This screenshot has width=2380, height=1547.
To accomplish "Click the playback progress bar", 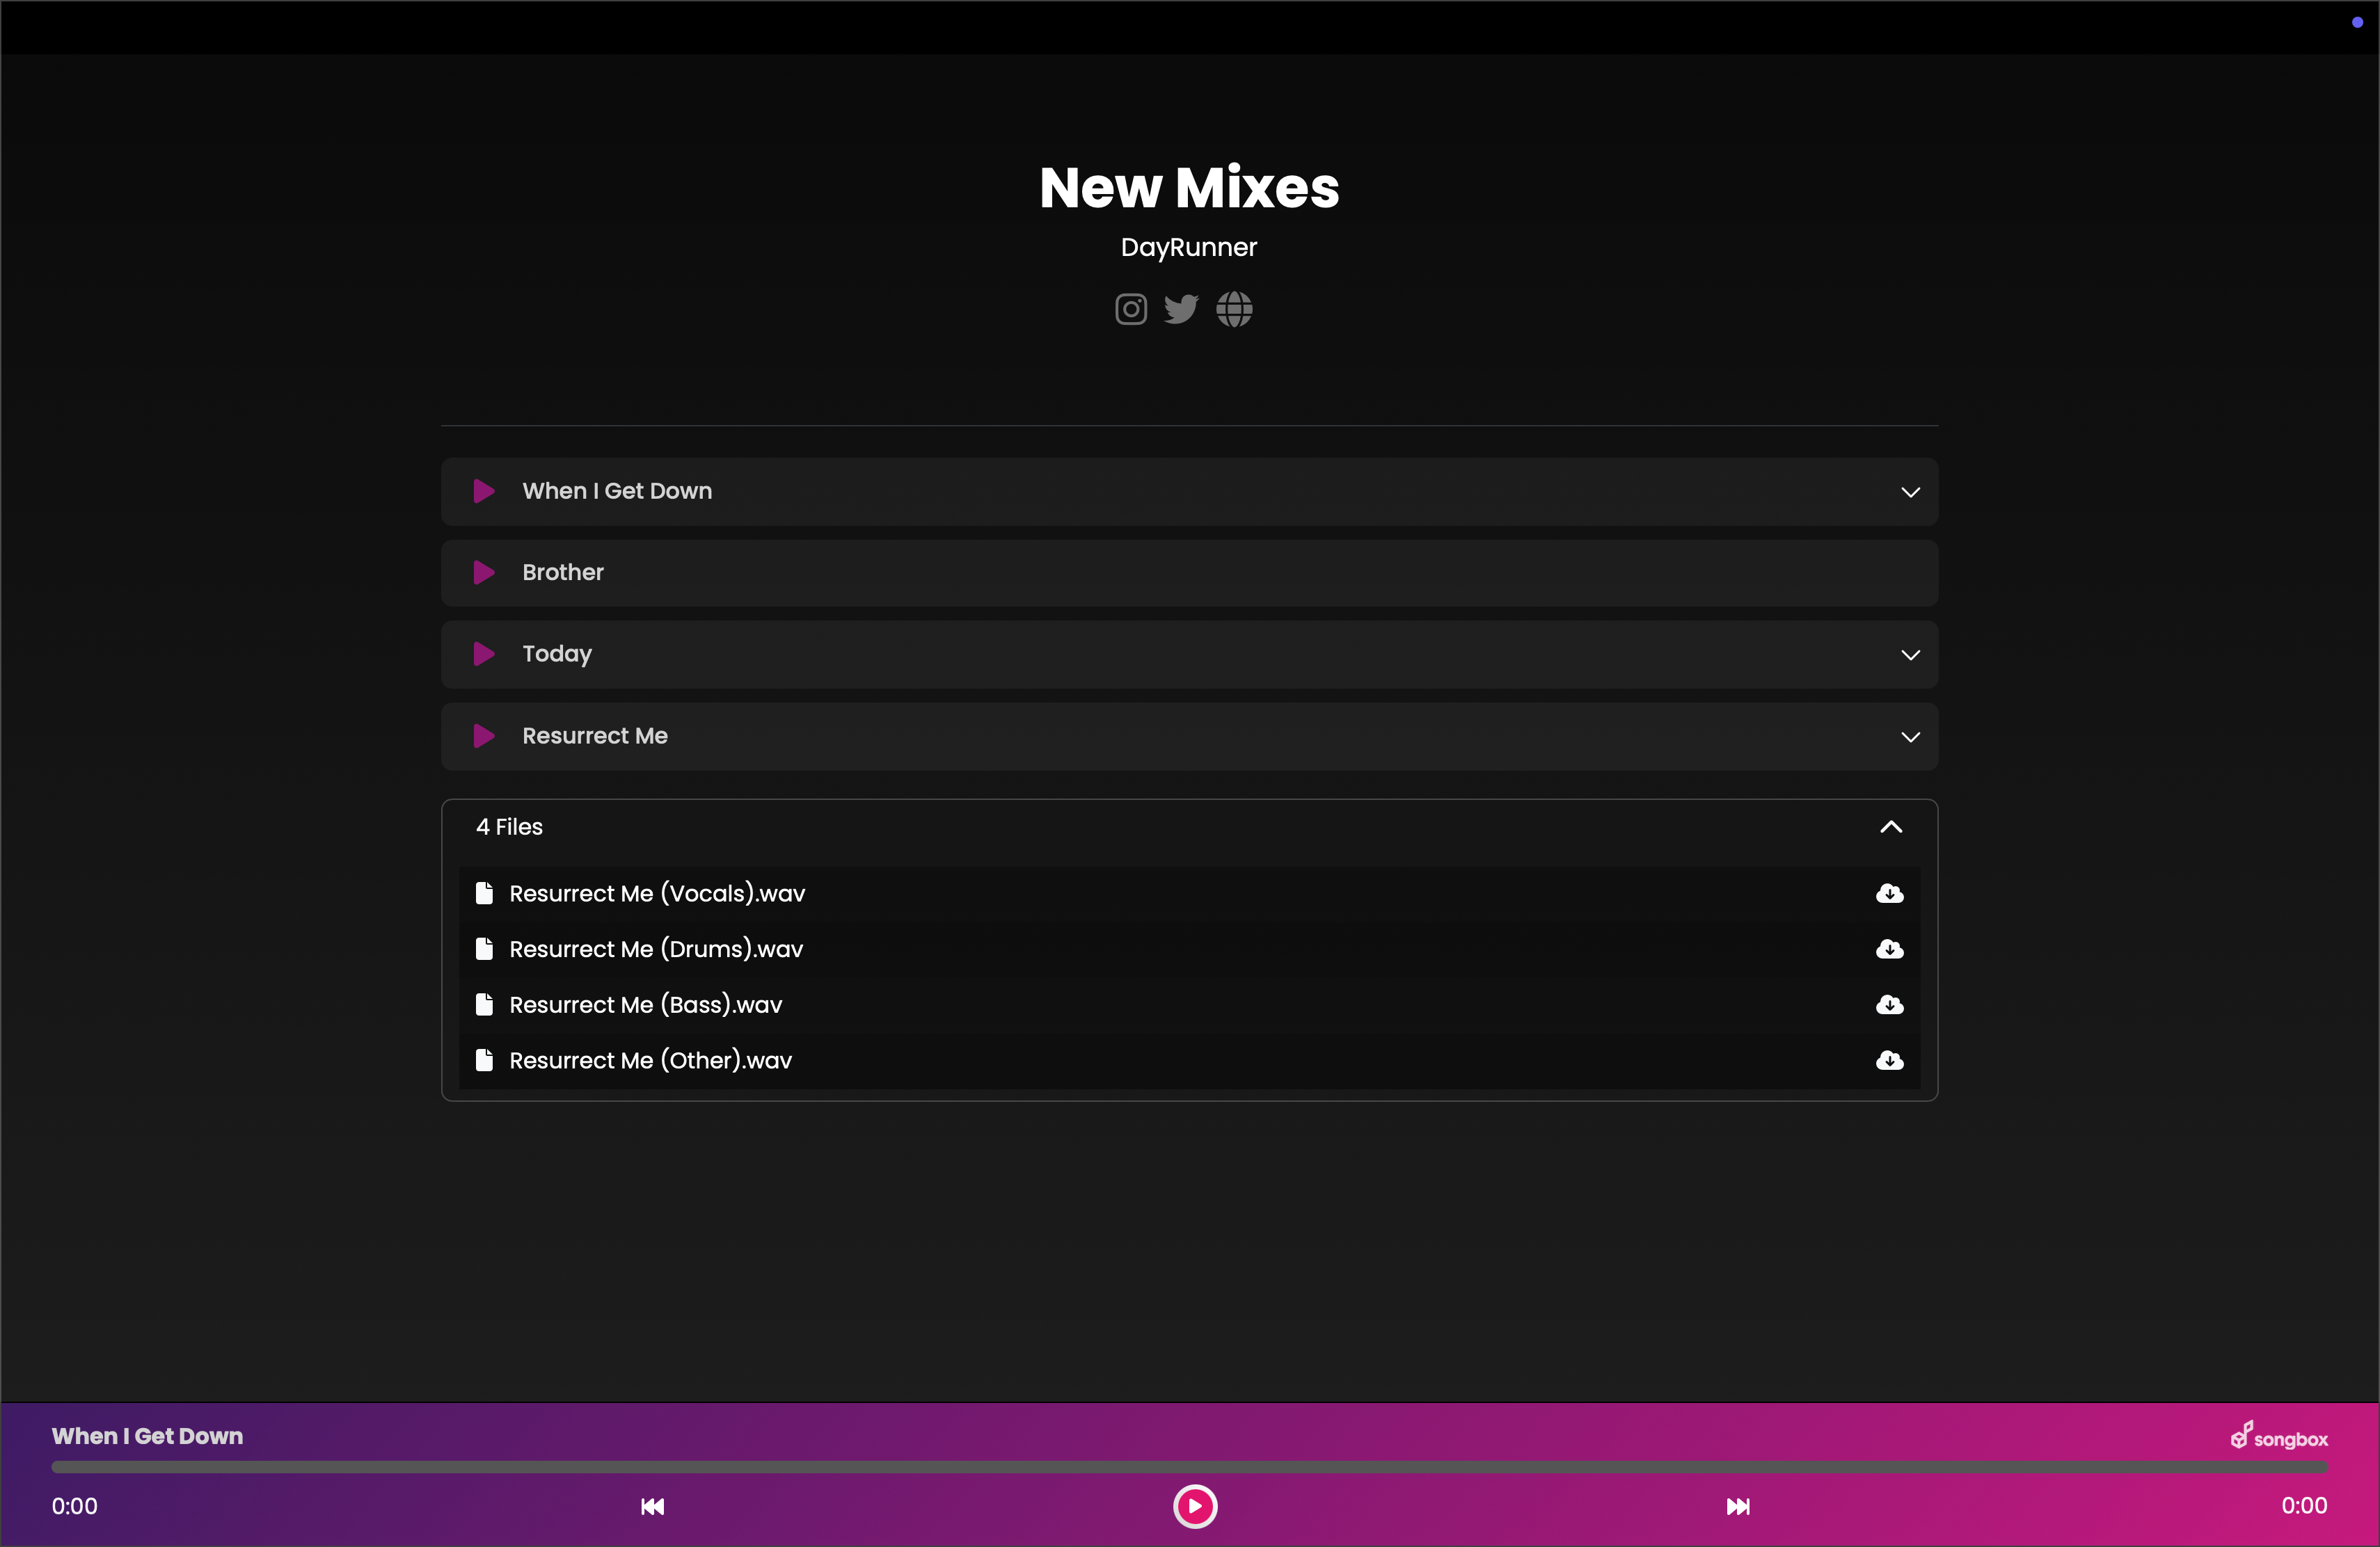I will 1189,1468.
